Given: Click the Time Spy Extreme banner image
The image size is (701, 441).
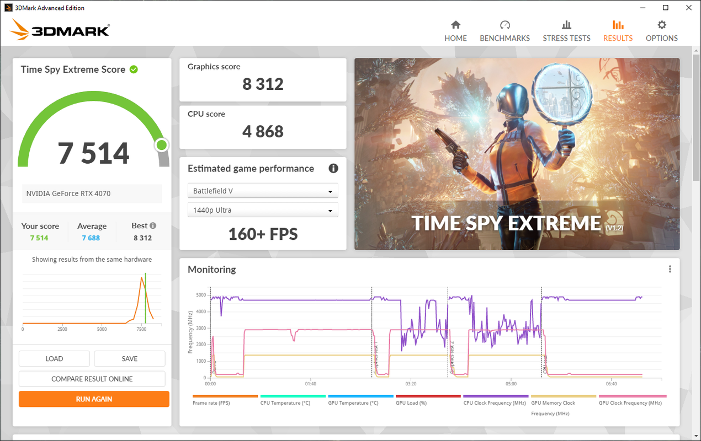Looking at the screenshot, I should [517, 154].
